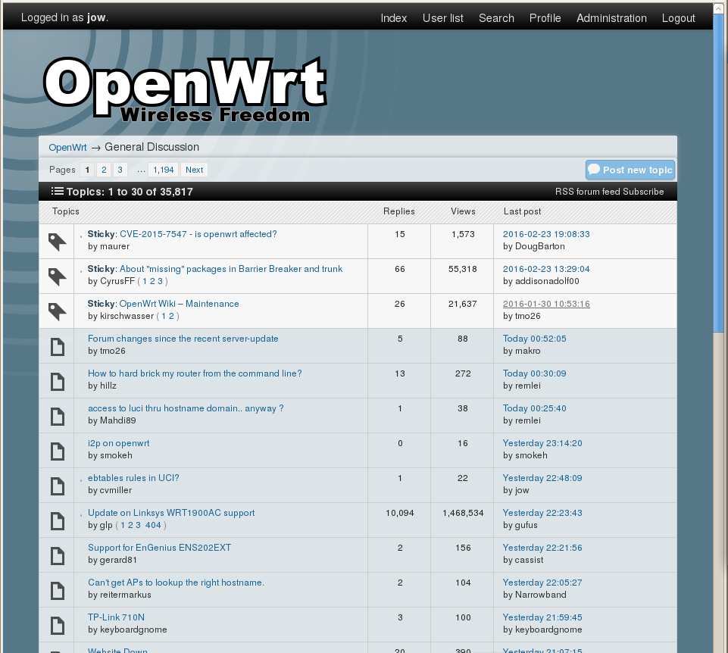Click page icon beside i2p on openwrt
Image resolution: width=728 pixels, height=653 pixels.
[x=57, y=451]
